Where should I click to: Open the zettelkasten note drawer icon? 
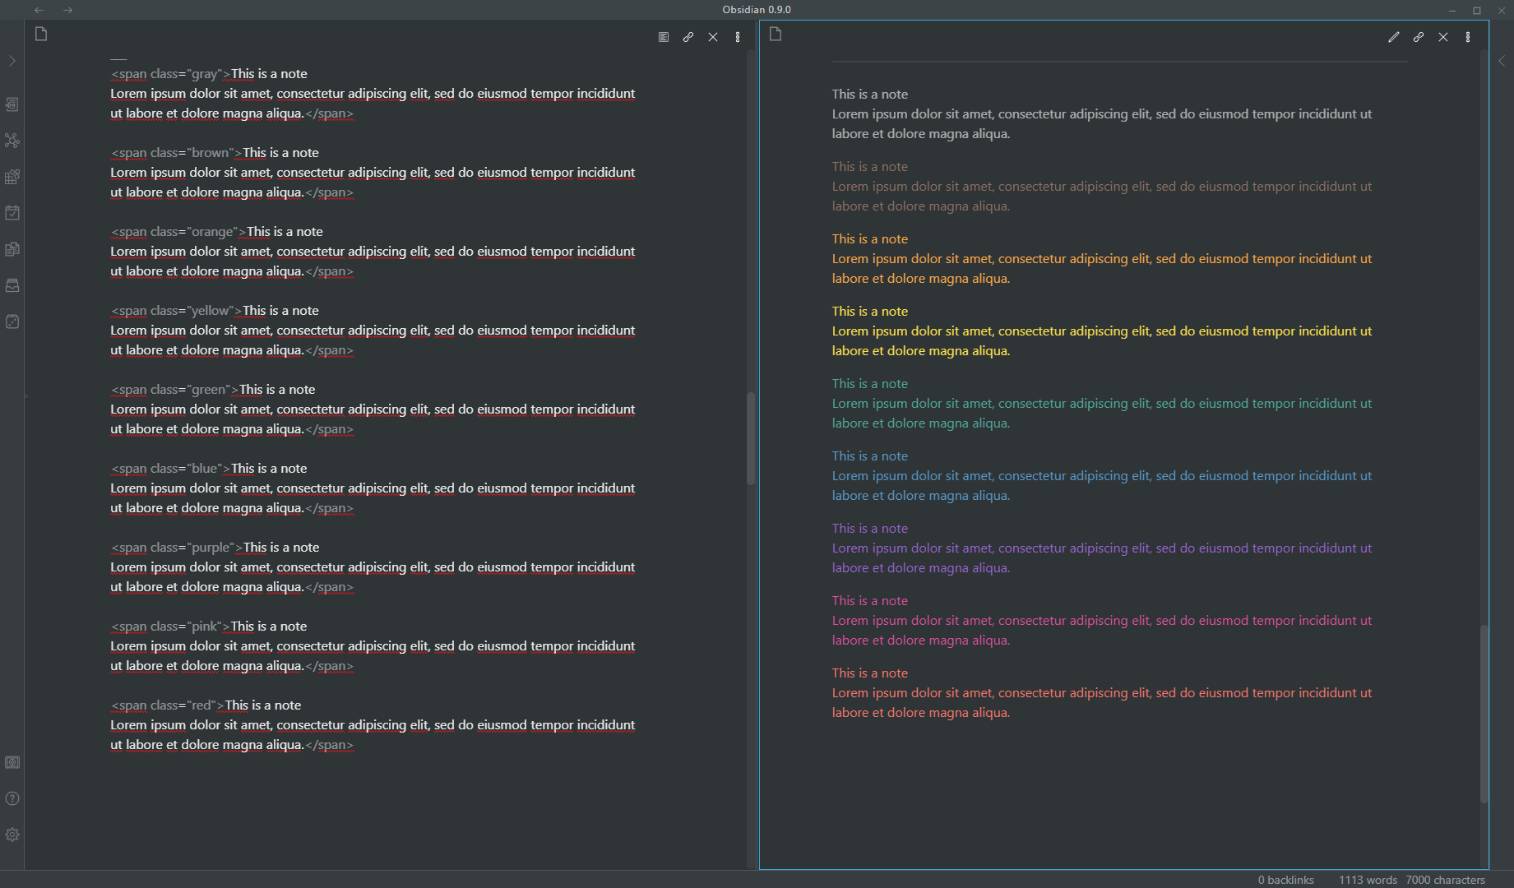pos(12,285)
